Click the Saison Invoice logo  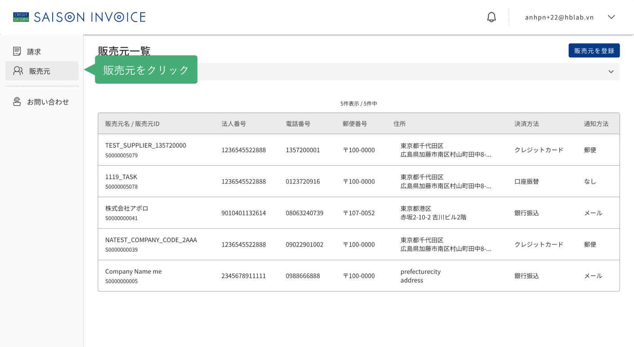(80, 17)
